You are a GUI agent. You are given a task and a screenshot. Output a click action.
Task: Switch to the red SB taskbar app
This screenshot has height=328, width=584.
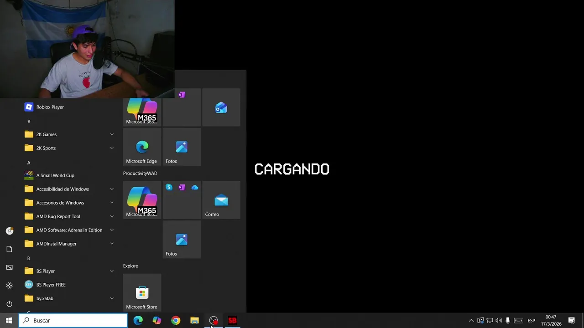[232, 321]
